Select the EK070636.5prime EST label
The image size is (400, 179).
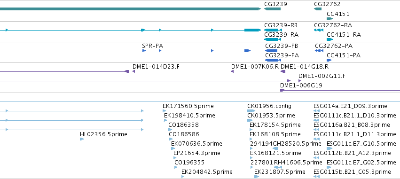[196, 144]
